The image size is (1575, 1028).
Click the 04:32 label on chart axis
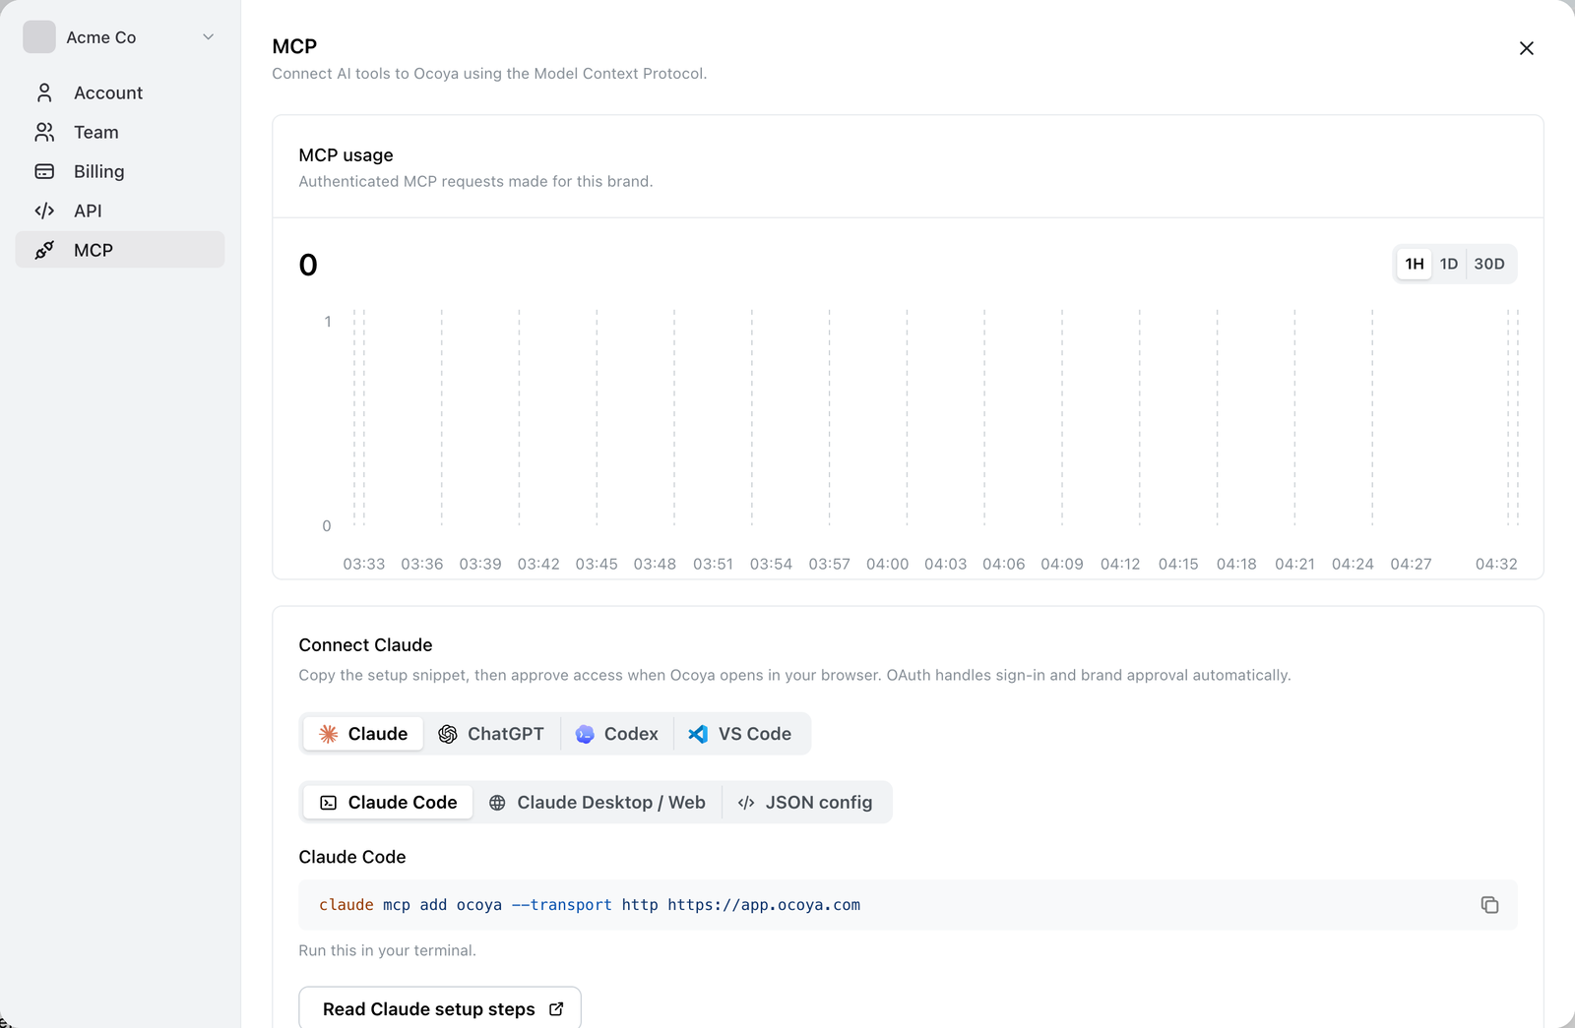1496,564
